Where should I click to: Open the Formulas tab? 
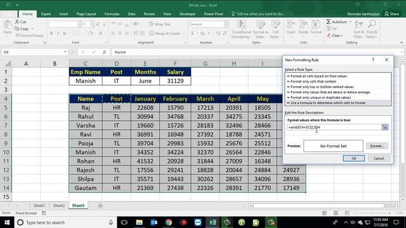[x=112, y=14]
